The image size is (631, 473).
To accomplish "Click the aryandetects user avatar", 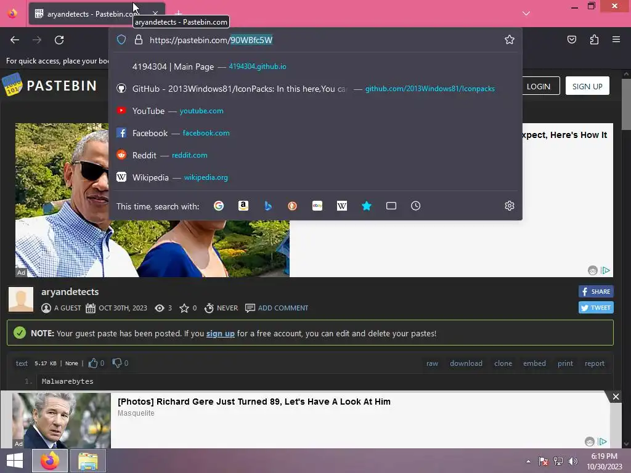I will [x=21, y=299].
